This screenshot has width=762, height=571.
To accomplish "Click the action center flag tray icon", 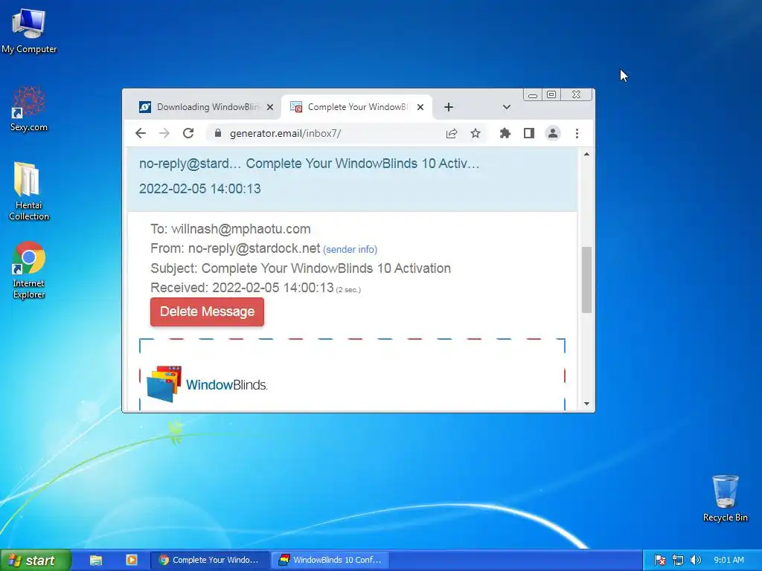I will pos(659,561).
